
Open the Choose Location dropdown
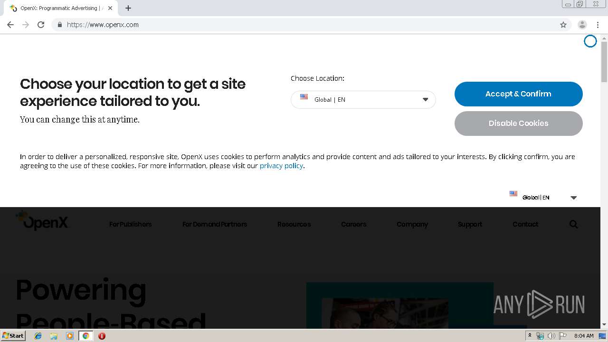(363, 100)
